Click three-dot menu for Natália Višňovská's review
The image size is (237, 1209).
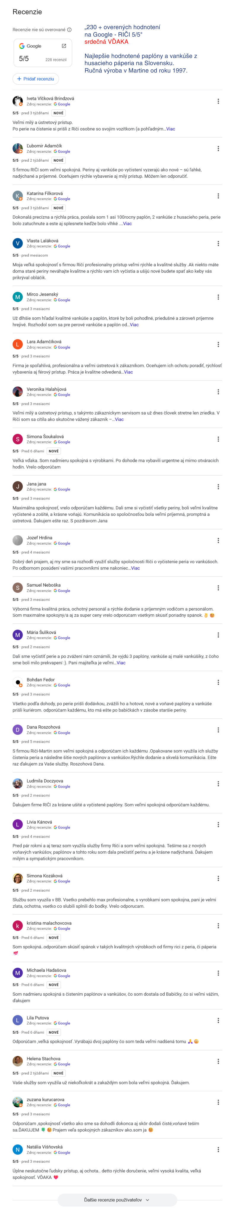coord(218,1149)
